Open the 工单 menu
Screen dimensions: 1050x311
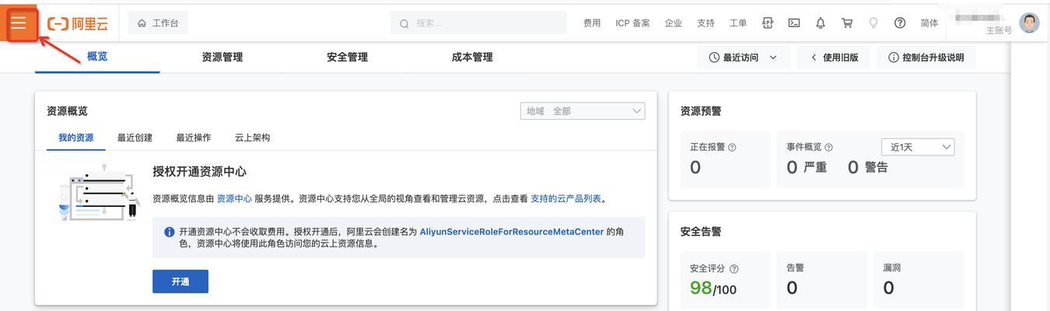tap(738, 23)
